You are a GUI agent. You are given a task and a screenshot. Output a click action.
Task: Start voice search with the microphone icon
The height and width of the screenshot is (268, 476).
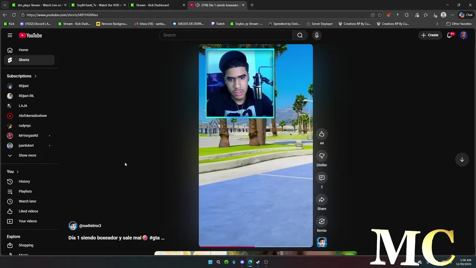pos(316,35)
